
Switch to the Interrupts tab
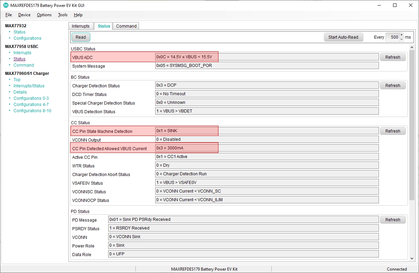(81, 26)
